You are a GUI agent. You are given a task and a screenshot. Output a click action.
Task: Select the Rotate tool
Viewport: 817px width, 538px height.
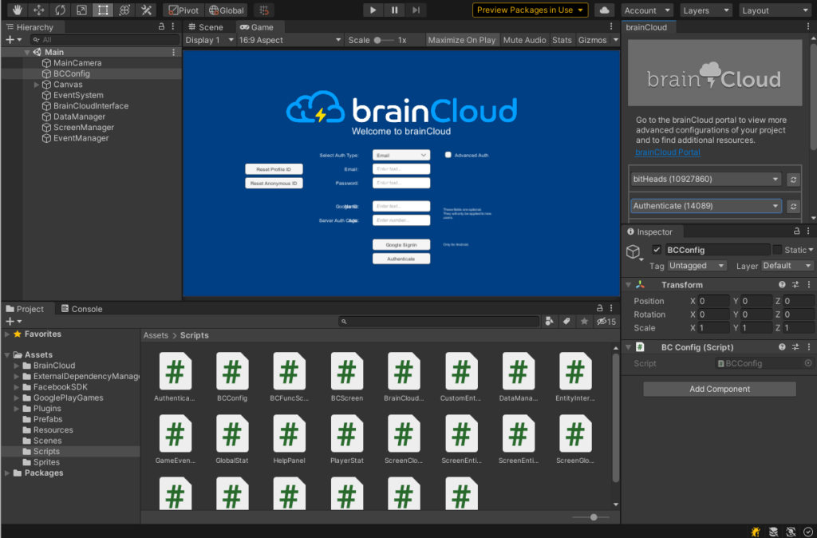click(60, 10)
